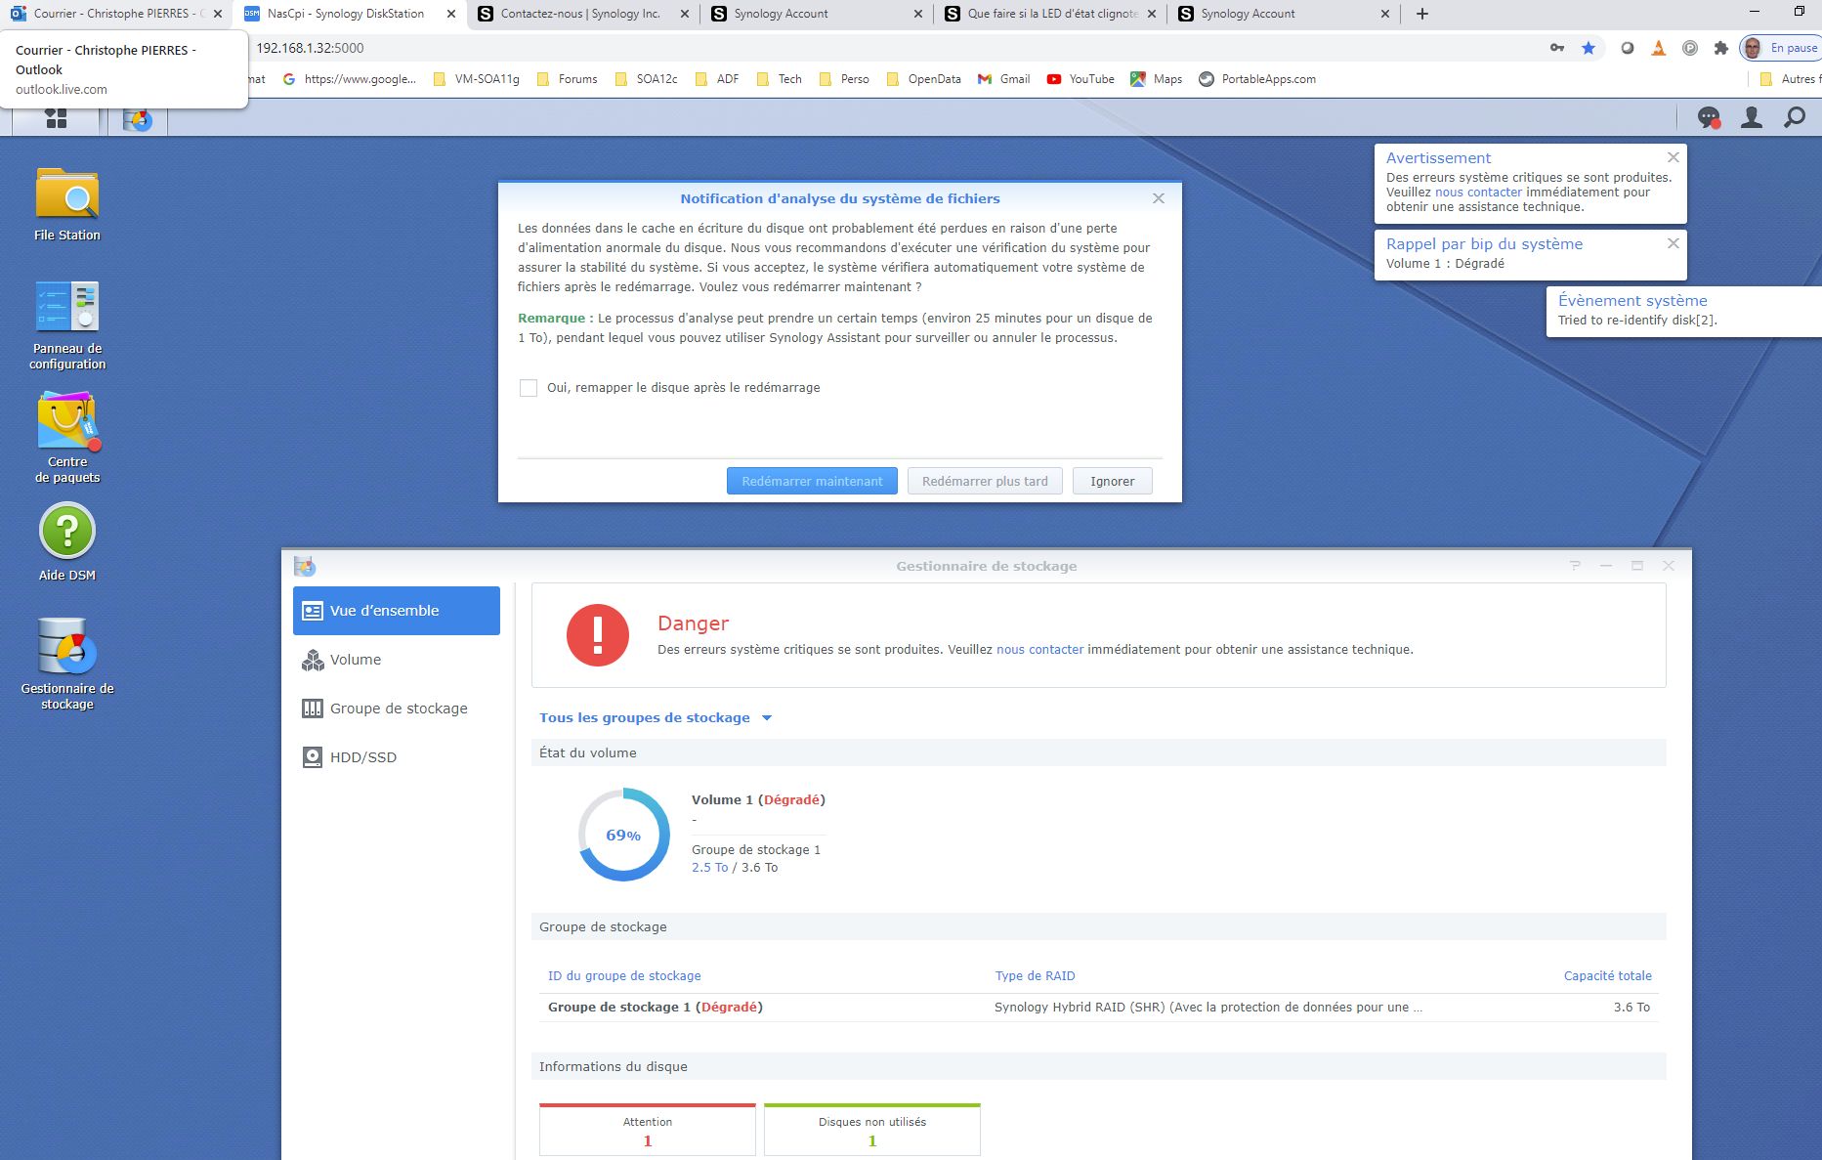Select the 'Groupe de stockage 1 (Dégradé)' row

tap(1098, 1007)
